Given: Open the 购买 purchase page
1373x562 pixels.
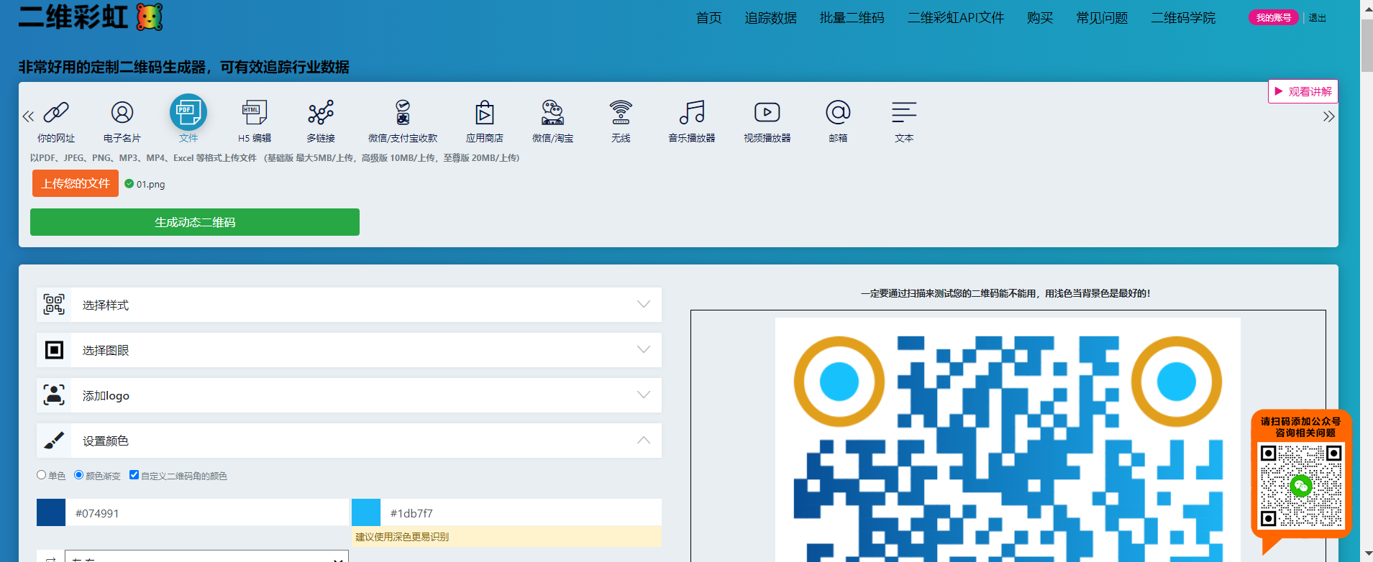Looking at the screenshot, I should pos(1040,18).
